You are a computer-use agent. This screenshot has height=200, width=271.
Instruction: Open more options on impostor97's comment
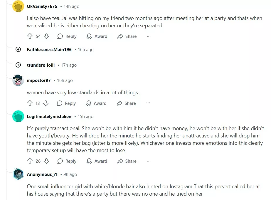pyautogui.click(x=148, y=103)
